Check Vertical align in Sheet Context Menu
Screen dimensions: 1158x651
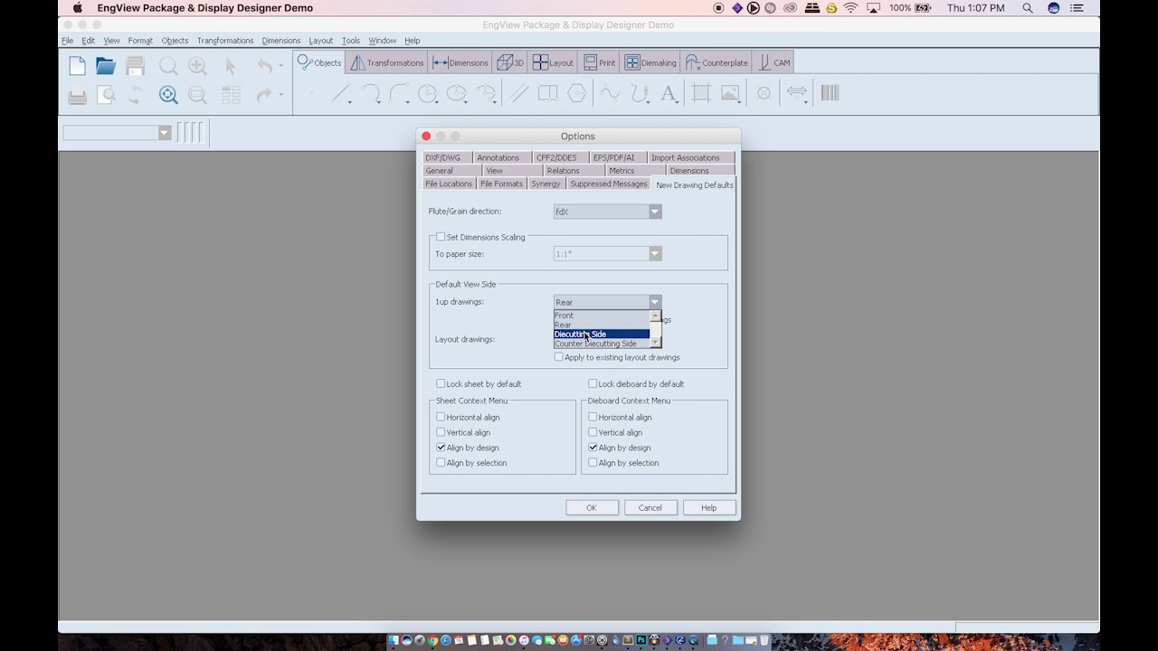pos(441,432)
